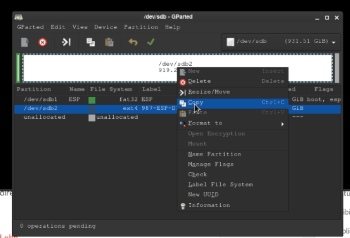The height and width of the screenshot is (238, 350).
Task: Open the Edit menu
Action: (58, 27)
